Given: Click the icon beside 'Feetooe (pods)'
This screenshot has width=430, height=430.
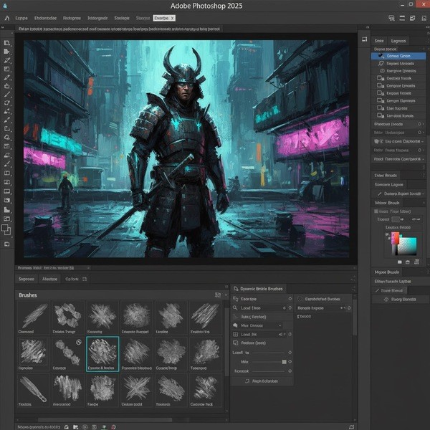Looking at the screenshot, I should pyautogui.click(x=235, y=343).
